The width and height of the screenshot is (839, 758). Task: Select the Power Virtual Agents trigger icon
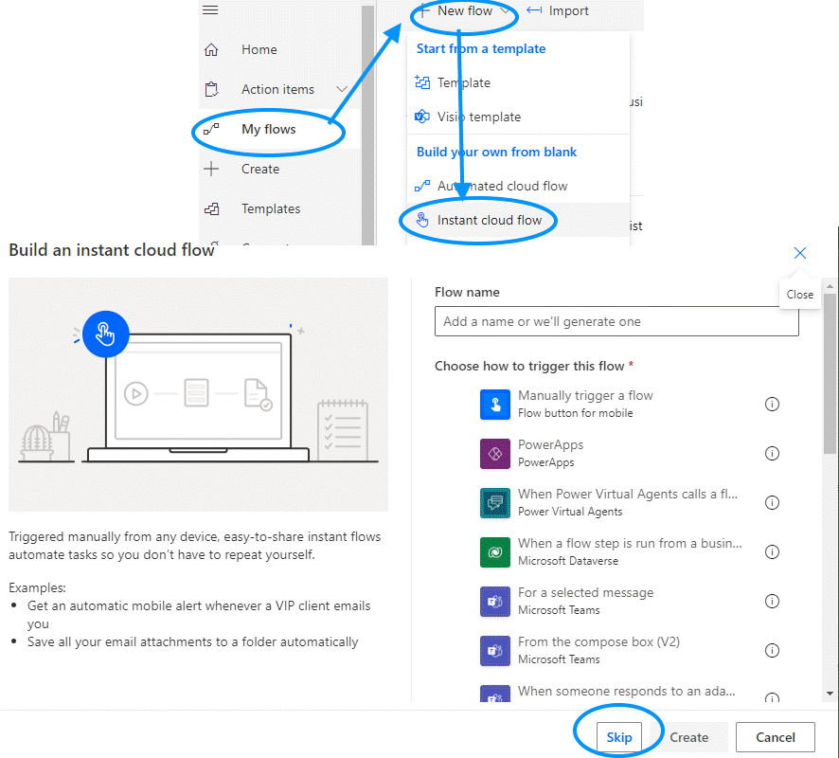point(495,503)
